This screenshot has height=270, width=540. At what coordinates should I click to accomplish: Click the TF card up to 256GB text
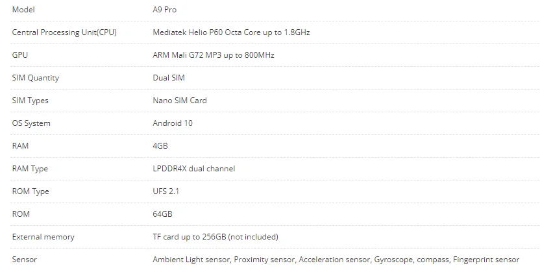click(215, 237)
